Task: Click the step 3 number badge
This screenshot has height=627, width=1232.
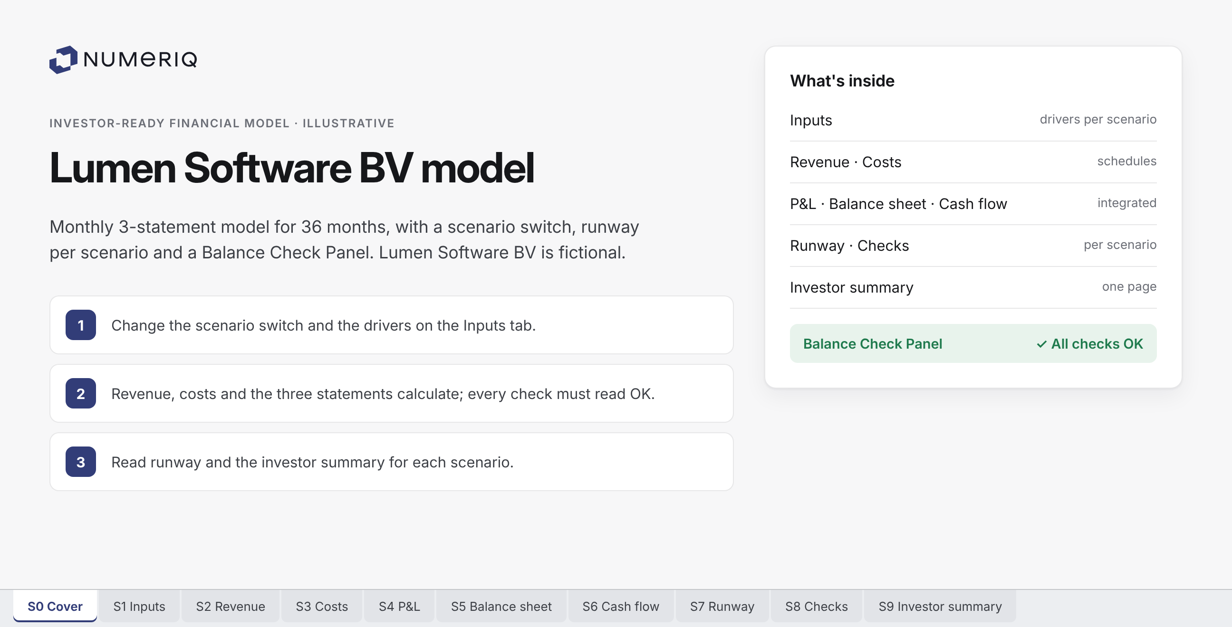Action: (x=80, y=462)
